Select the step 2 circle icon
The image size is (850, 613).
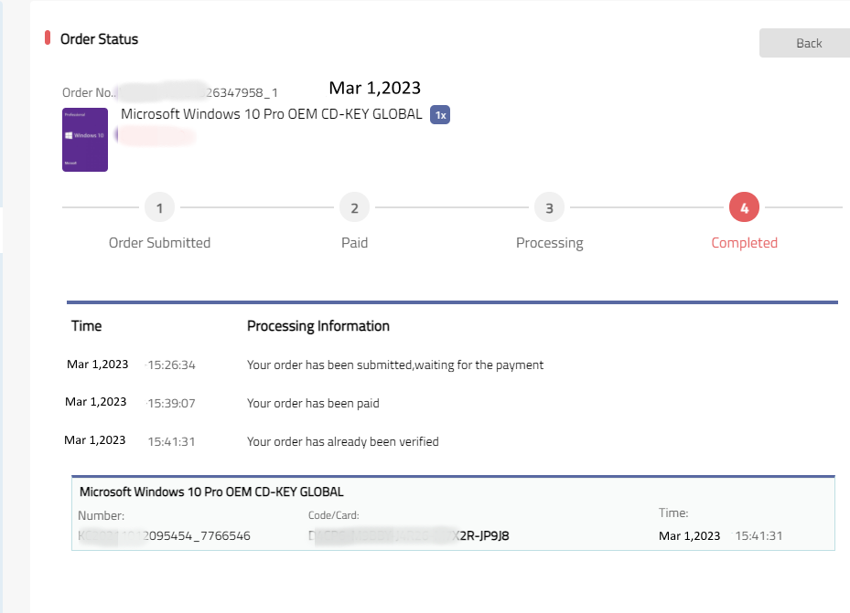pos(354,207)
